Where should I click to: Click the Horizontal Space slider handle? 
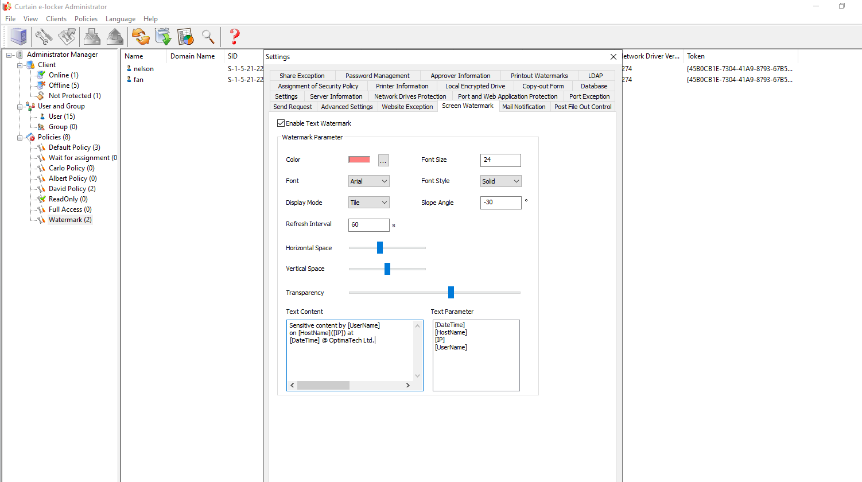coord(380,247)
